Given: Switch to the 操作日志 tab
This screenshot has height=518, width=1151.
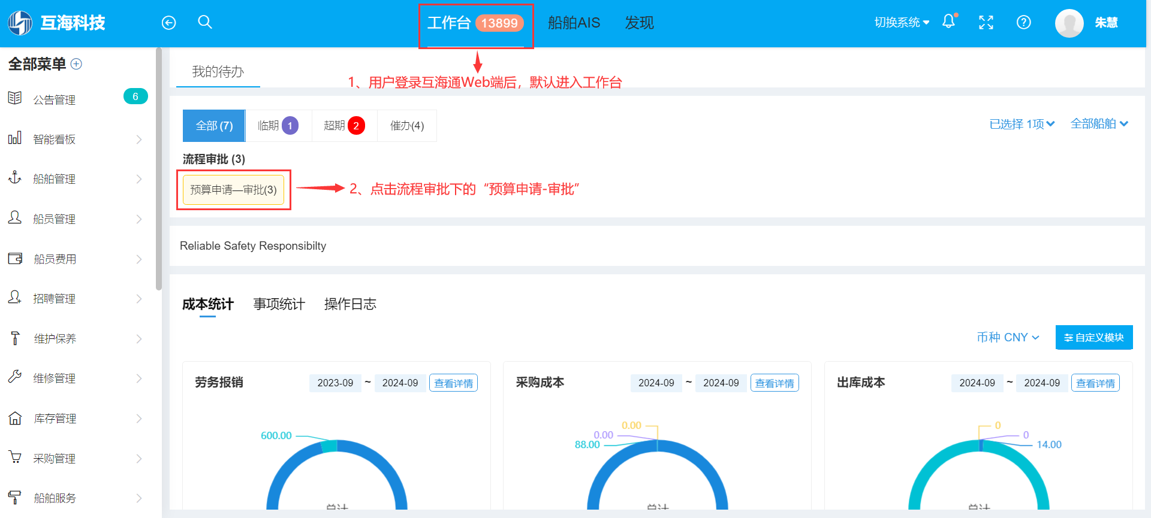Looking at the screenshot, I should click(350, 304).
